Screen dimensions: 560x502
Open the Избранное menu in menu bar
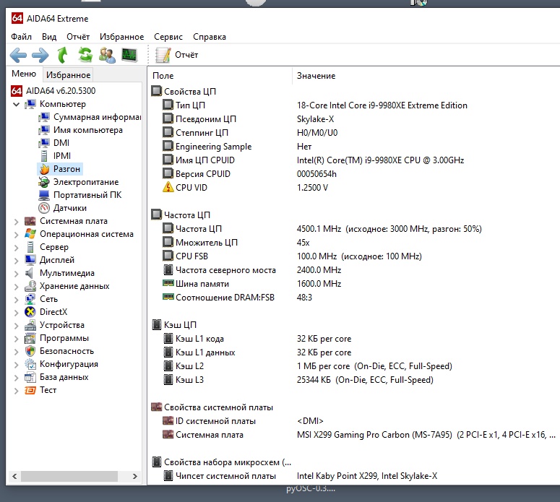click(121, 37)
